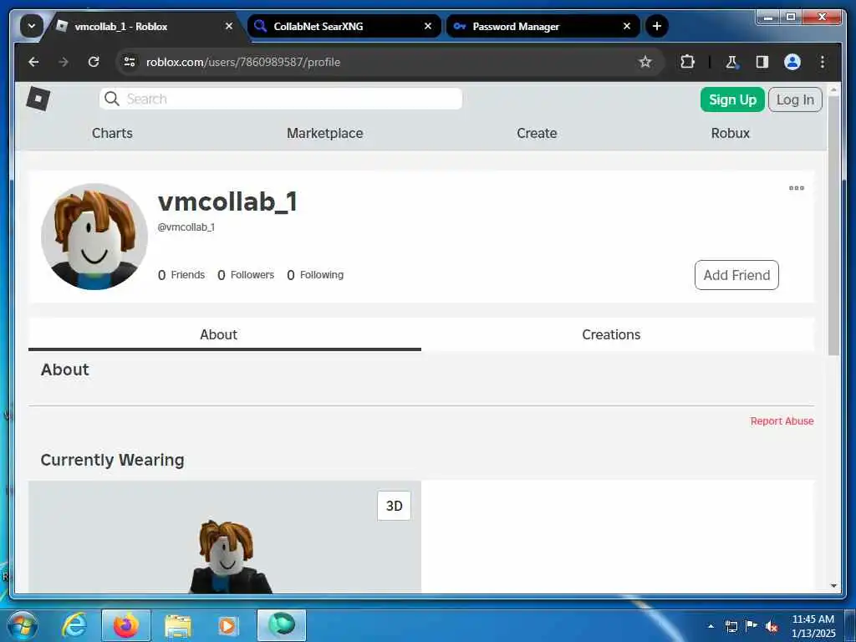The image size is (856, 642).
Task: Switch to the Password Manager tab
Action: coord(543,26)
